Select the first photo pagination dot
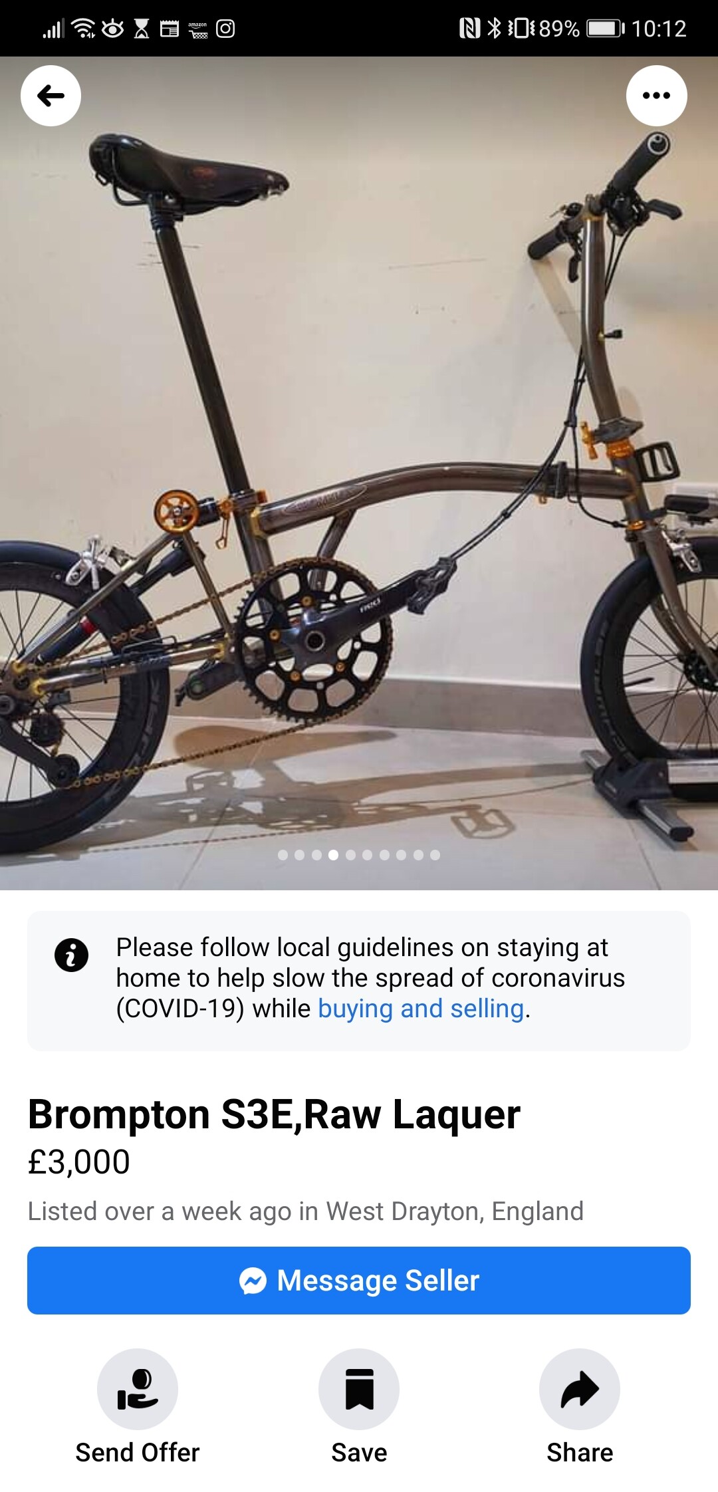 click(283, 855)
